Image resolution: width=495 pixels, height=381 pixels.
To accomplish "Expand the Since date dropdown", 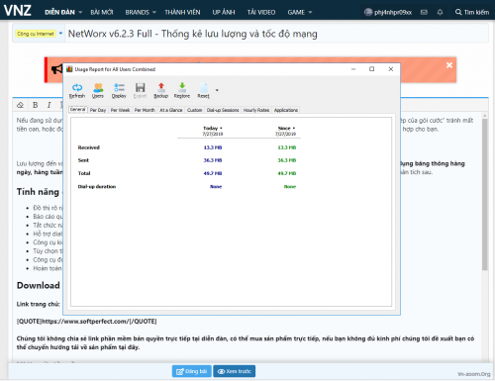I will click(294, 128).
